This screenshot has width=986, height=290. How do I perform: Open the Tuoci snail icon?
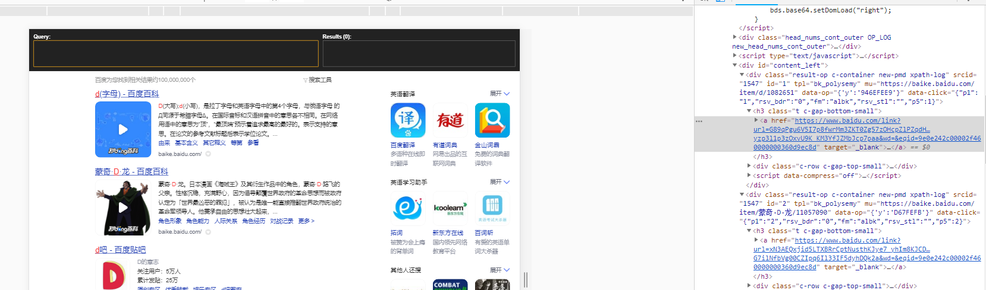(x=408, y=208)
